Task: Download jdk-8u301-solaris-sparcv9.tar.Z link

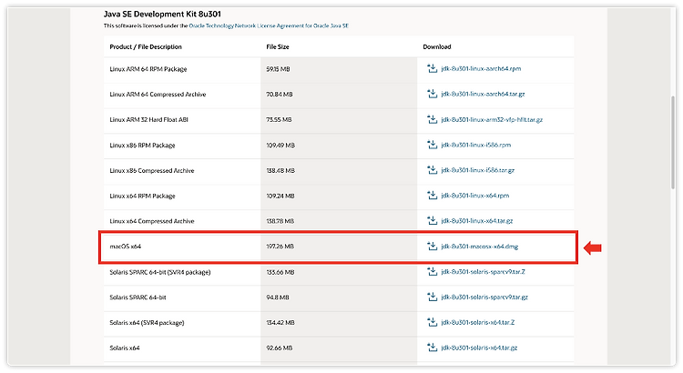Action: pyautogui.click(x=483, y=272)
